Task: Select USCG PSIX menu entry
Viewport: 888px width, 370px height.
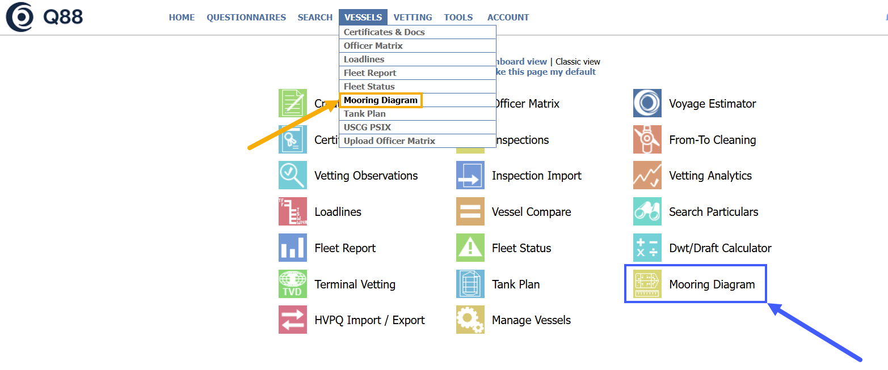Action: (367, 127)
